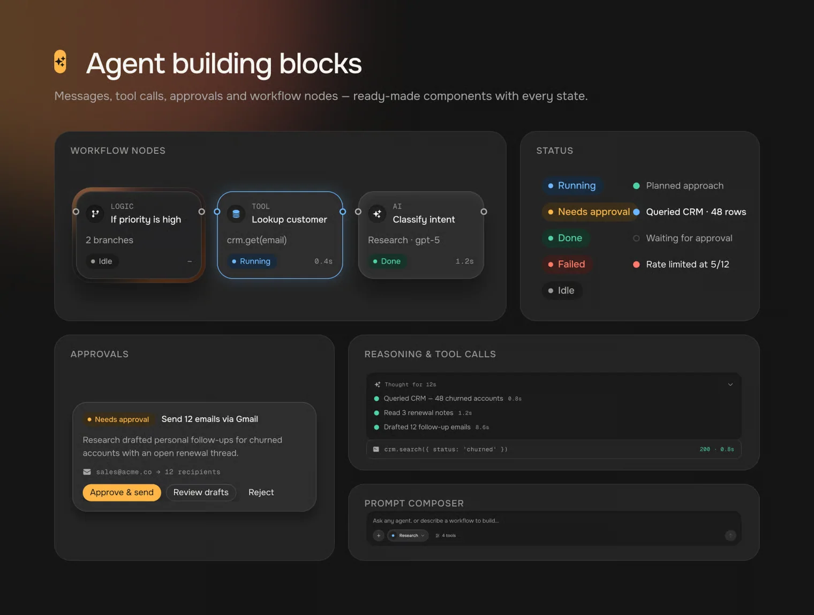Click the prompt field 'Ask any agent...'
Screen dimensions: 814x615
tap(554, 521)
